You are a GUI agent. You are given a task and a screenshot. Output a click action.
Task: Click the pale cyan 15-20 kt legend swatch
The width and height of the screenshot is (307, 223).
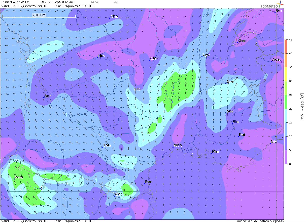pos(286,115)
